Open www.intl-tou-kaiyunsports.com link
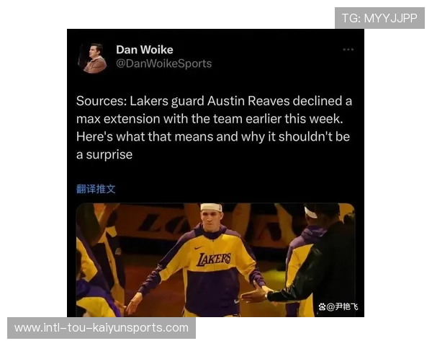Screen dimensions: 432x346 click(102, 328)
